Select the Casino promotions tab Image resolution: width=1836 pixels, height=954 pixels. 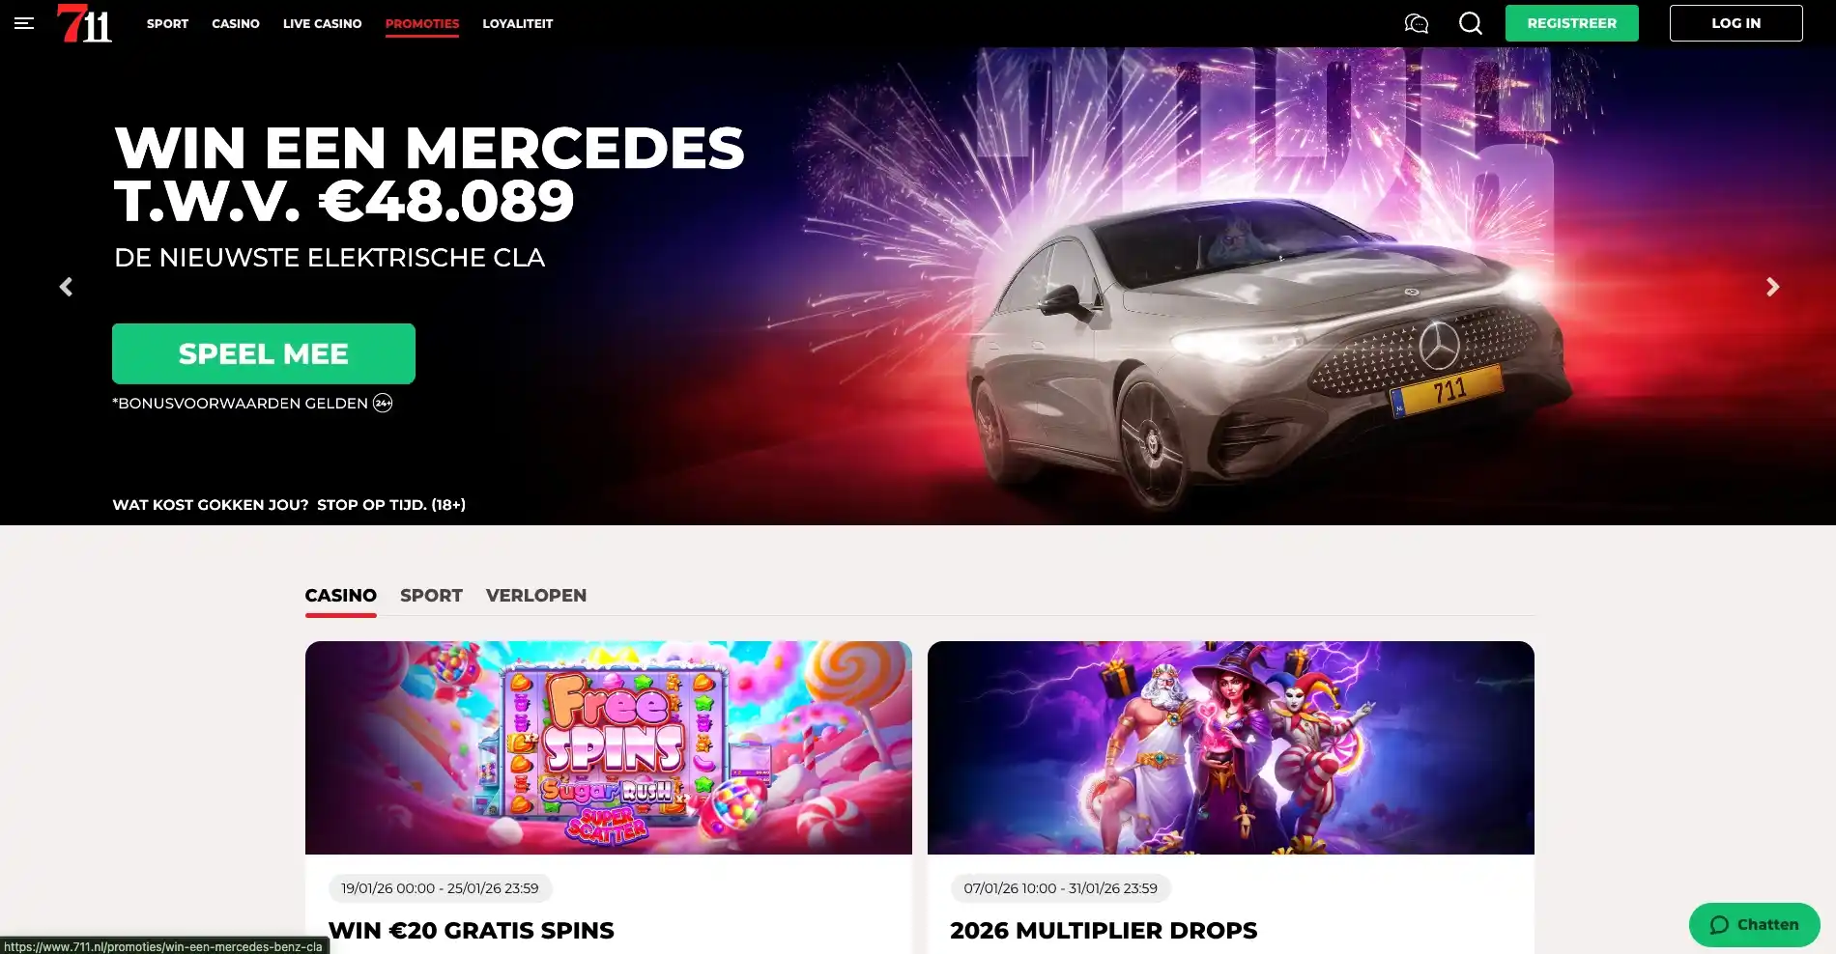341,596
